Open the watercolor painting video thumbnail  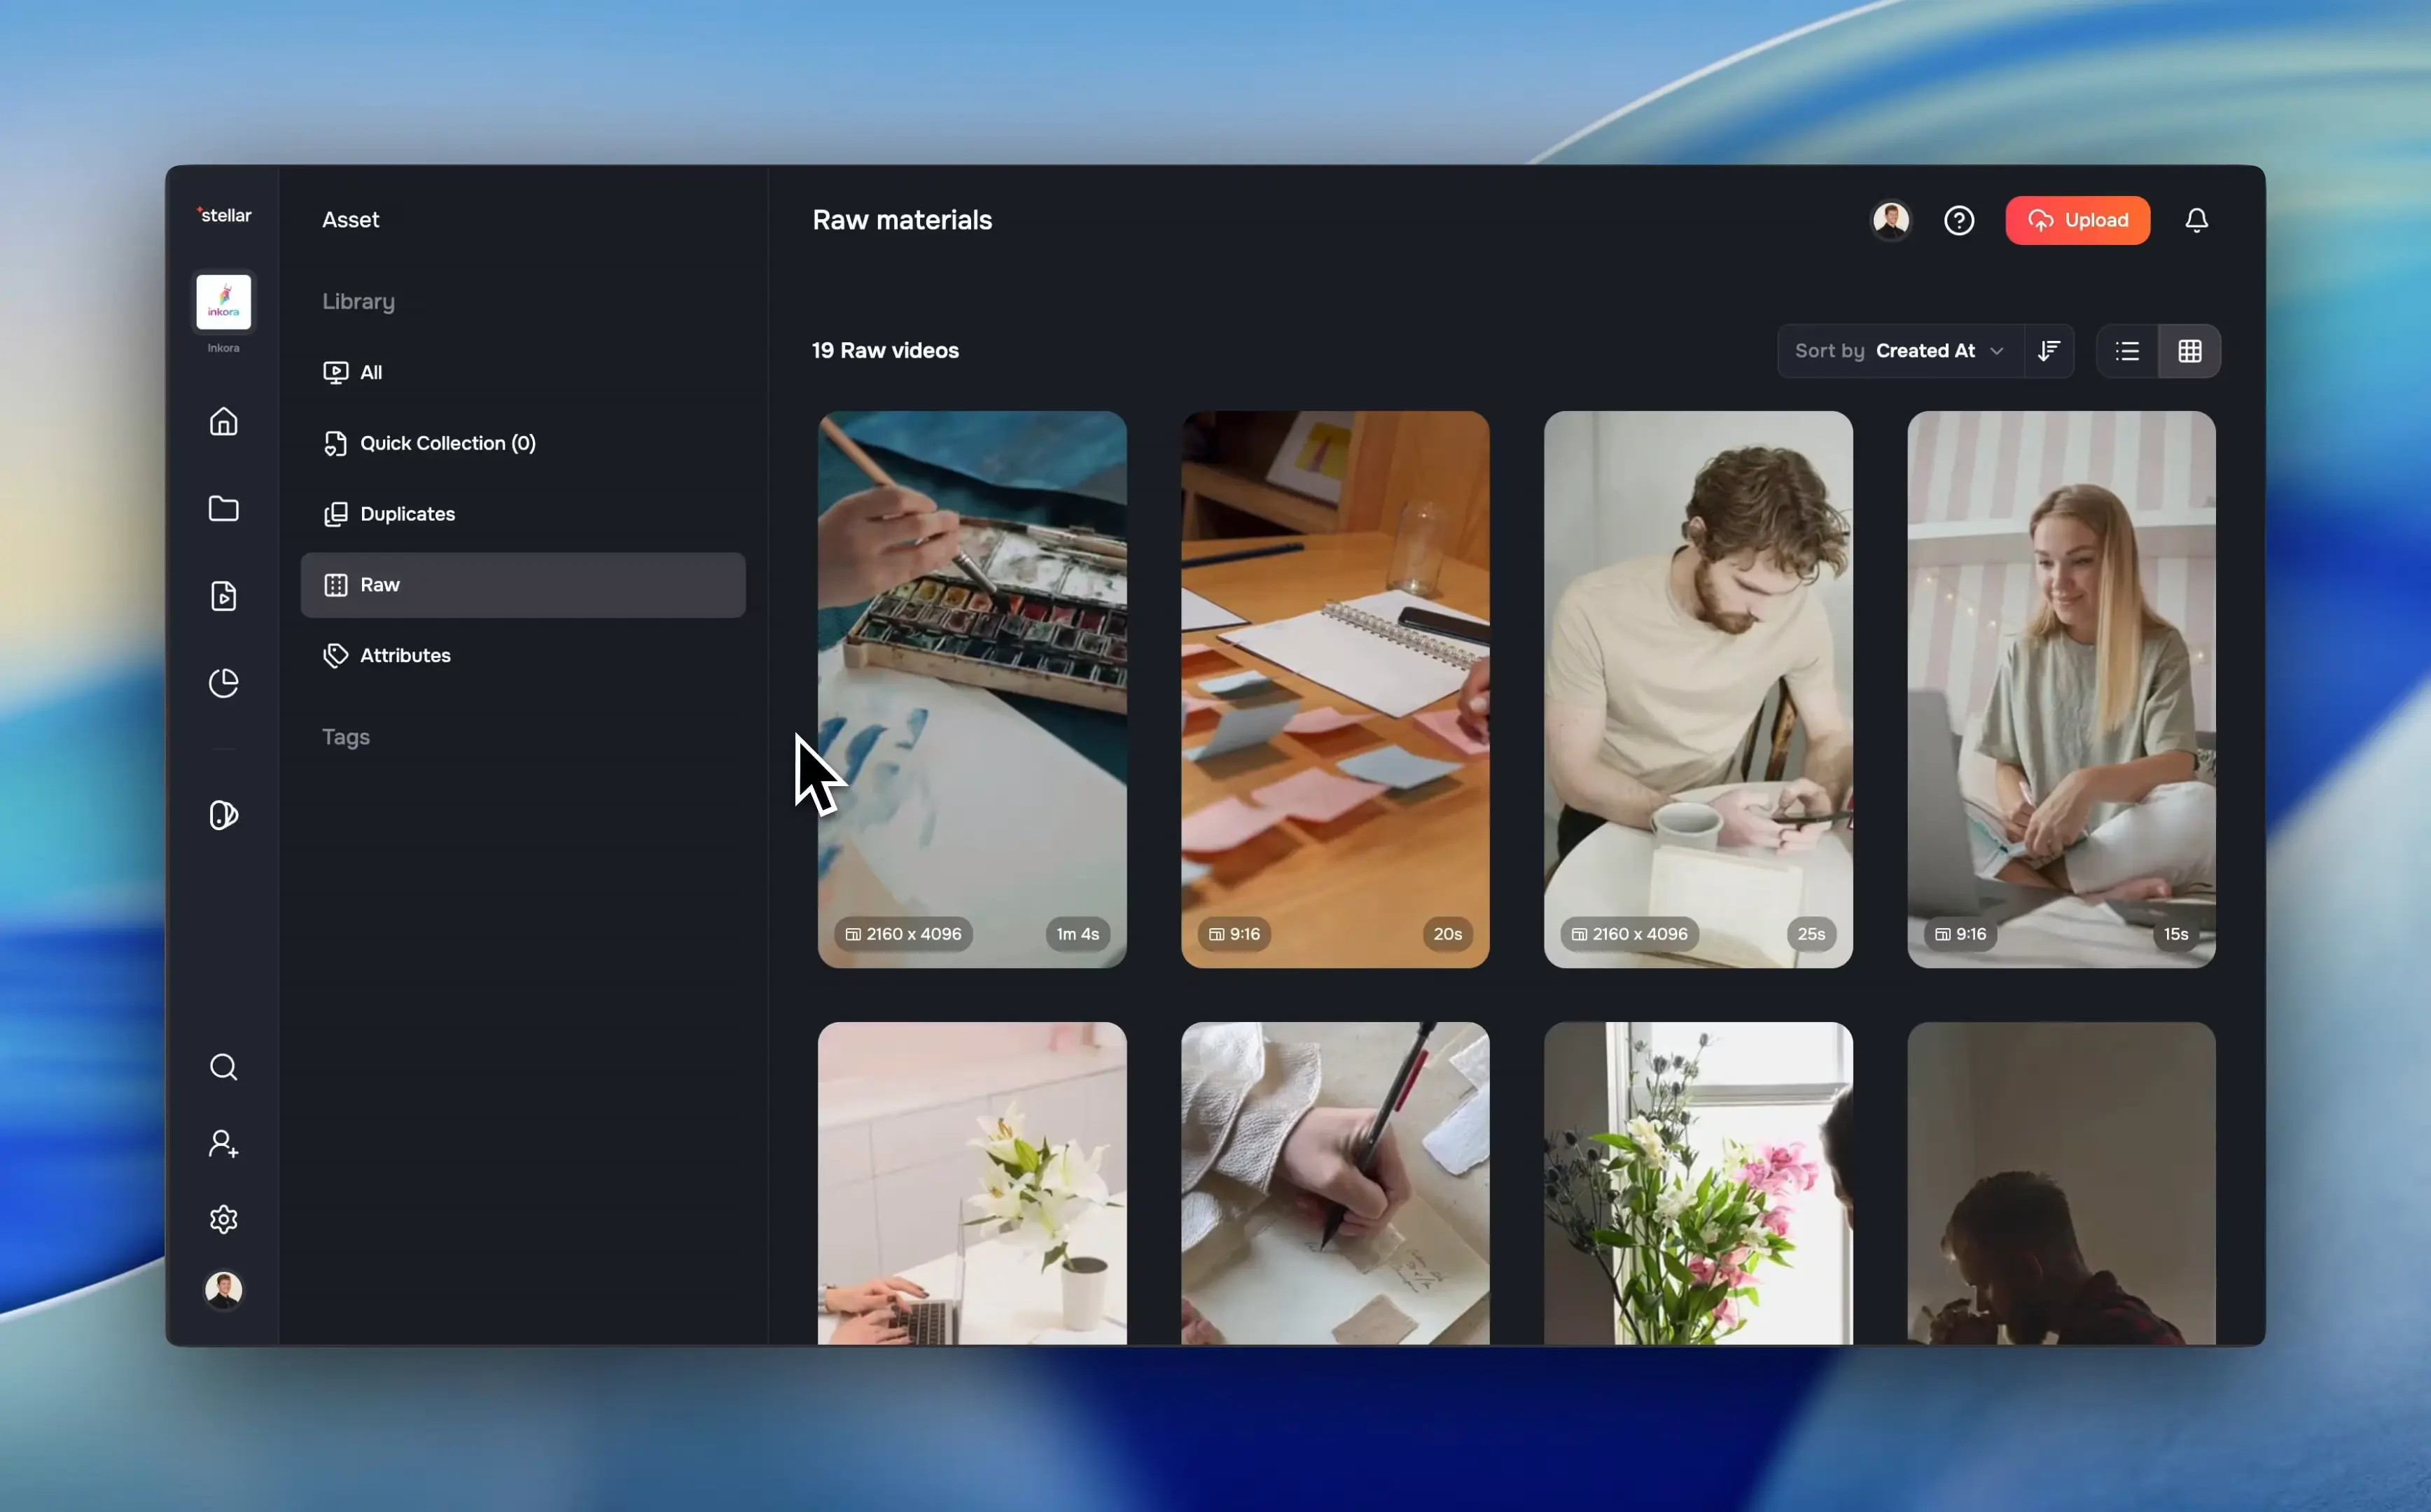pos(972,689)
